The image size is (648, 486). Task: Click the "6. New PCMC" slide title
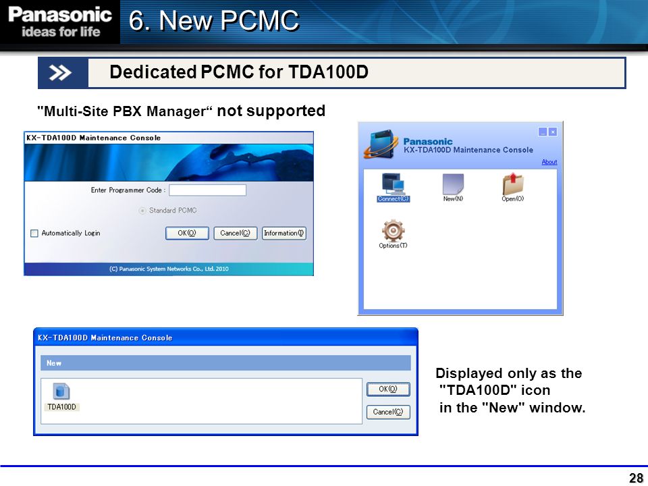pos(214,20)
